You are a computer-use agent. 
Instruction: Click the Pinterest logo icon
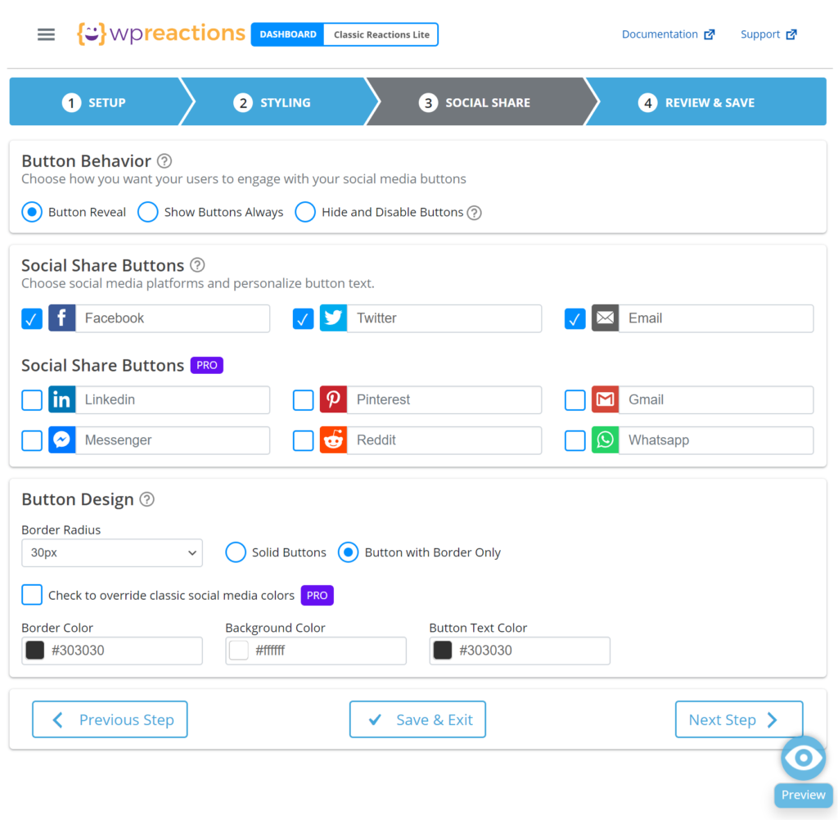tap(334, 399)
